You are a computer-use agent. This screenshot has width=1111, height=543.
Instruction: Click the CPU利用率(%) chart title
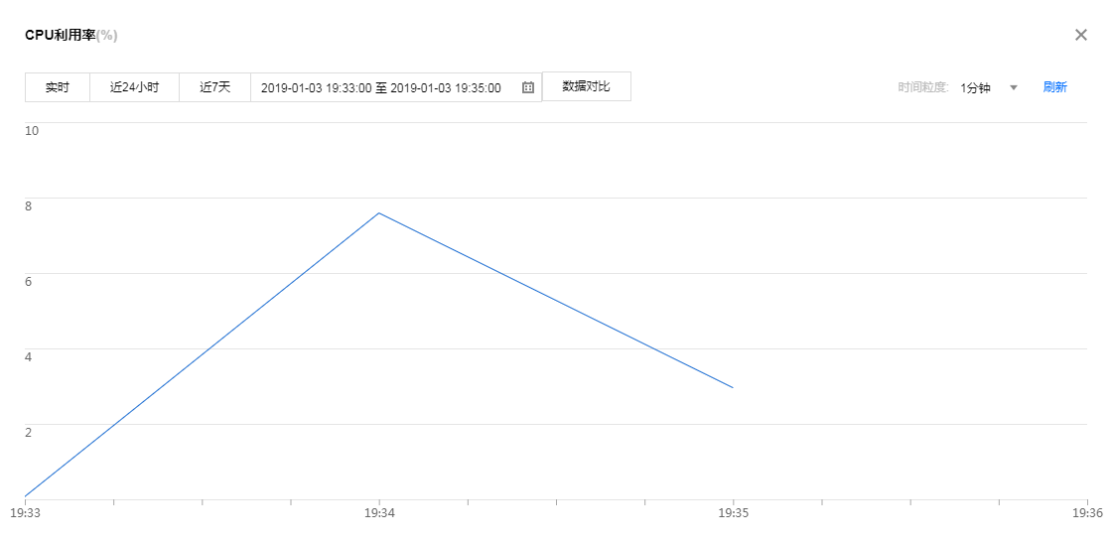pyautogui.click(x=70, y=36)
